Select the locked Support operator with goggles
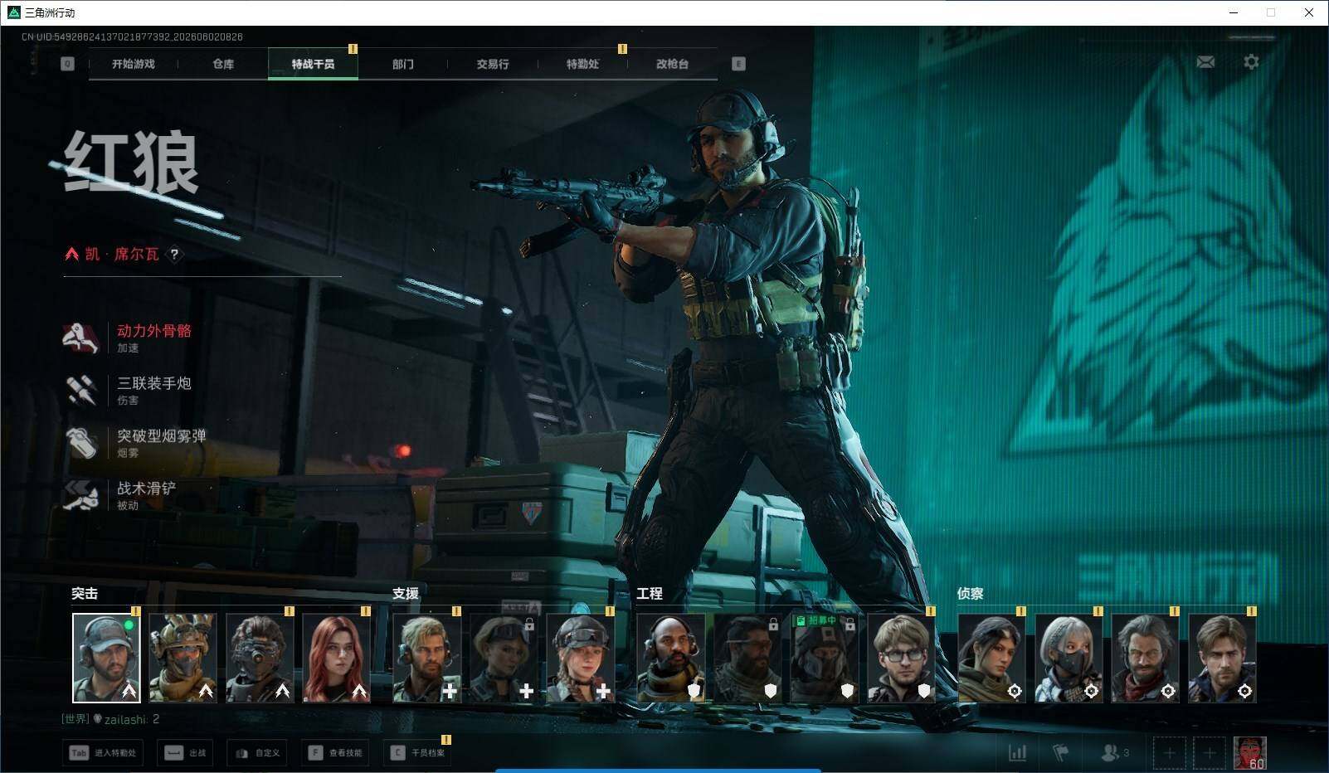Screen dimensions: 1329x773 (x=504, y=658)
